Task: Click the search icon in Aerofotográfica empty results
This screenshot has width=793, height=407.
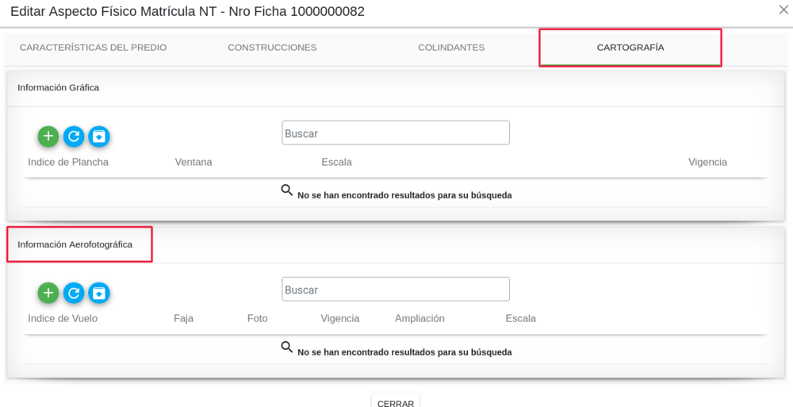Action: [x=287, y=347]
